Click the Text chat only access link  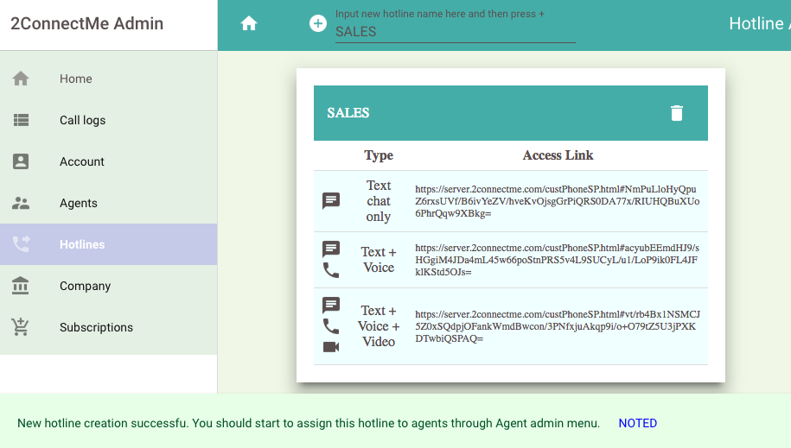557,201
